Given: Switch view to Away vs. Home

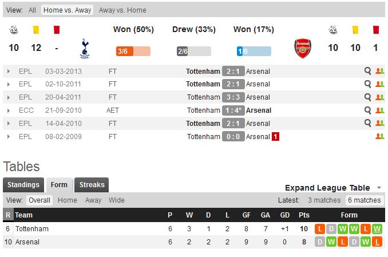Looking at the screenshot, I should tap(122, 10).
